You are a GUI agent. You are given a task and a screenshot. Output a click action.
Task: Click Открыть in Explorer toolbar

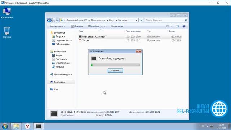point(77,26)
